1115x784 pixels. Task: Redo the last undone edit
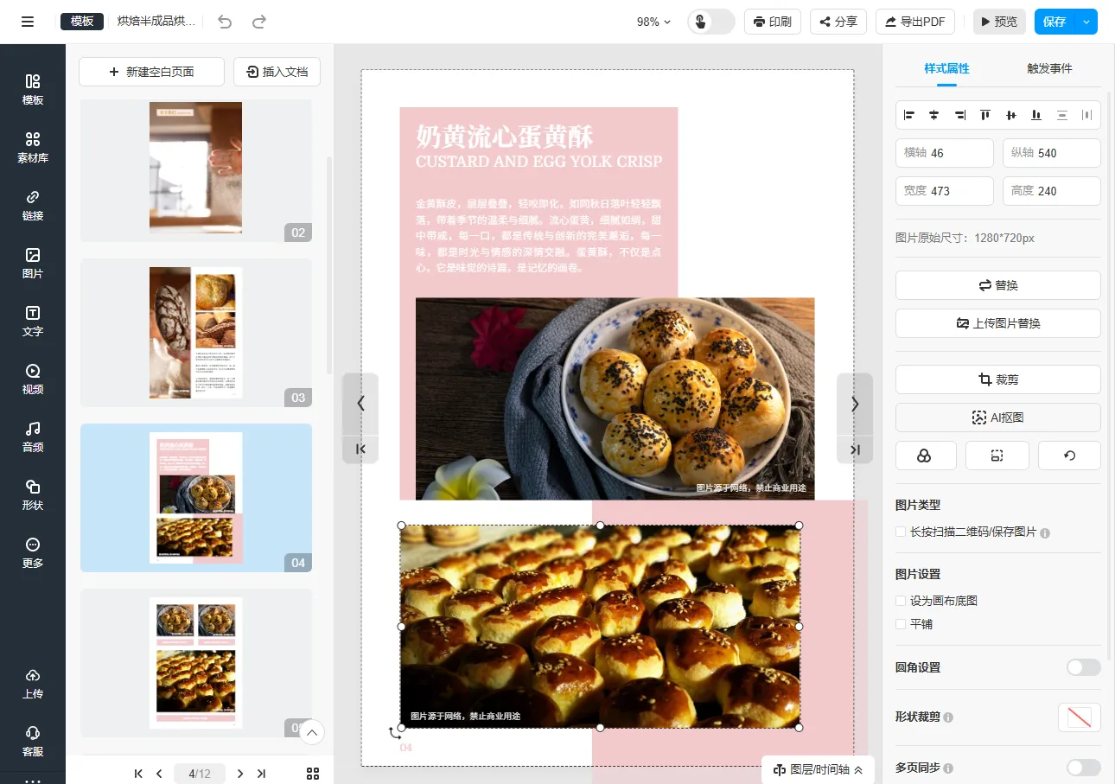(x=258, y=22)
